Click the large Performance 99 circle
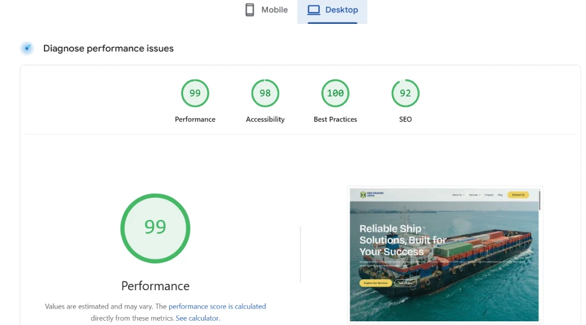Viewport: 586px width, 325px height. [x=155, y=227]
